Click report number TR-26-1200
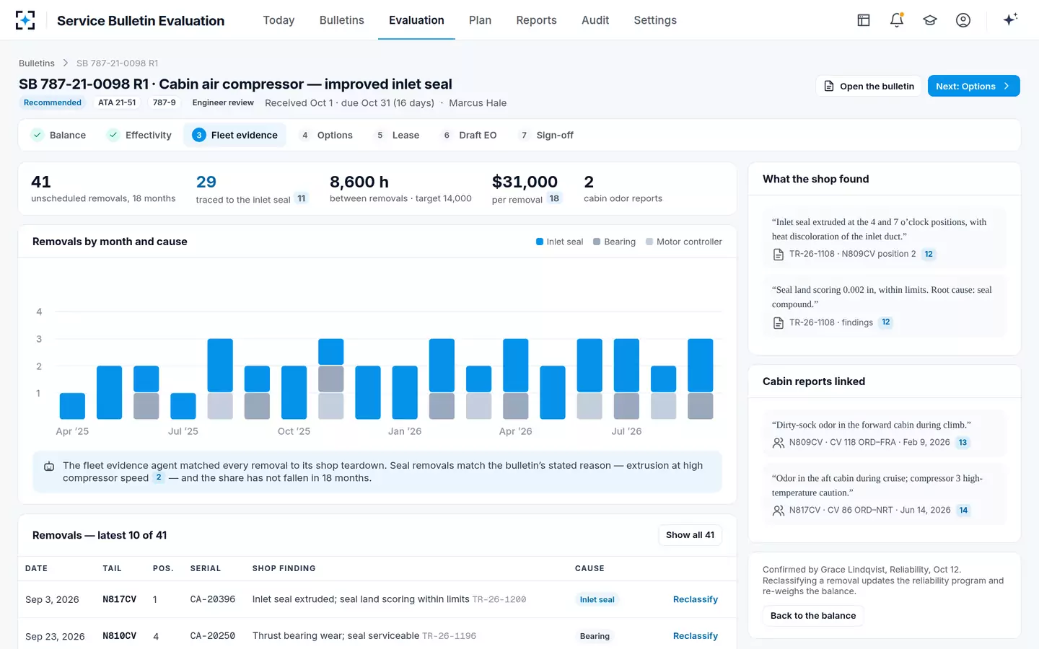1039x649 pixels. pos(499,600)
